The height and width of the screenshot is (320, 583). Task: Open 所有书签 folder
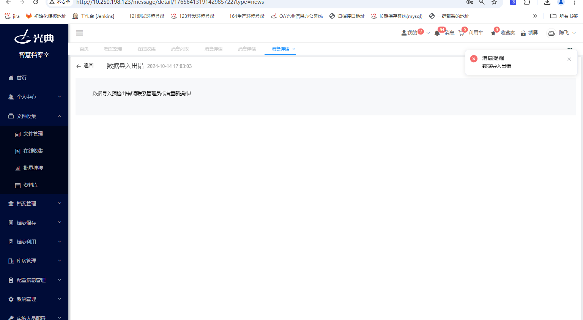click(564, 16)
